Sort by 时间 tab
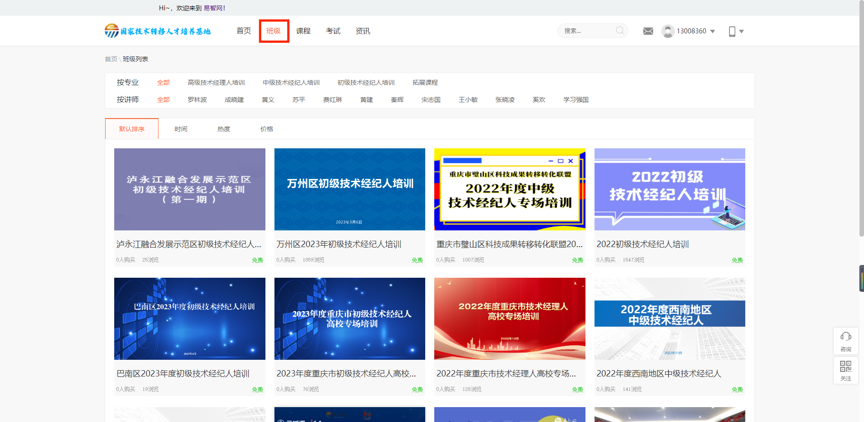 [181, 129]
